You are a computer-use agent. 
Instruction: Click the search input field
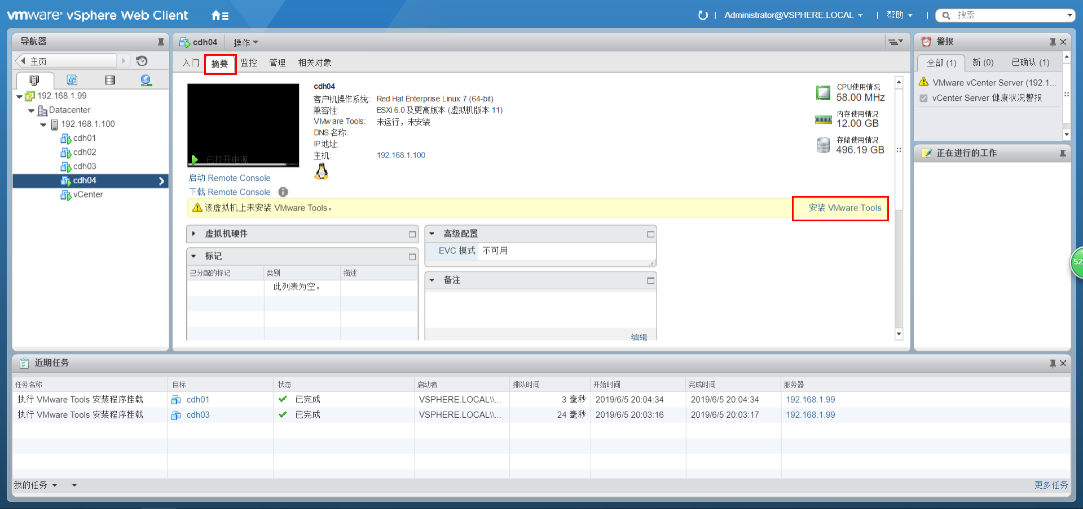point(1010,15)
